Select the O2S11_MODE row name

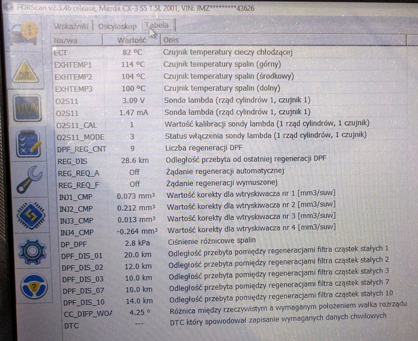pyautogui.click(x=81, y=137)
